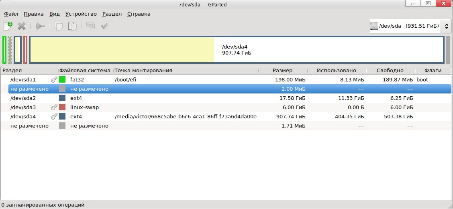Click the Apply all operations checkmark

pos(104,26)
